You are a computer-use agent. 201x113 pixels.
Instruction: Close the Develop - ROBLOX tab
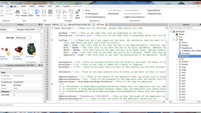point(61,25)
